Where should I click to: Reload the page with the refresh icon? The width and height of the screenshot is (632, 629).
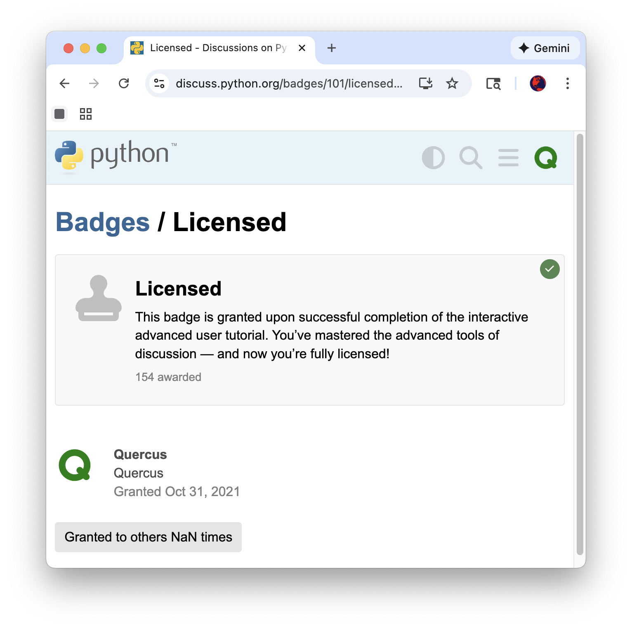coord(124,83)
